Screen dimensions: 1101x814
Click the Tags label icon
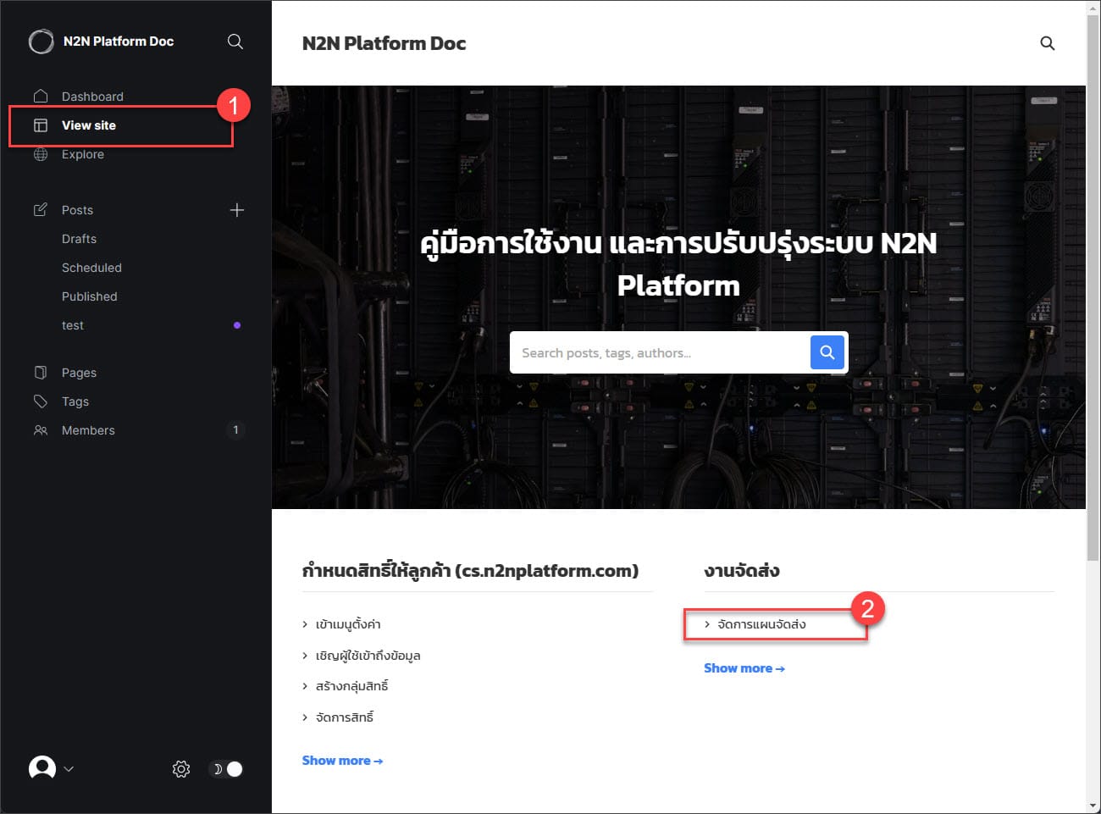click(41, 401)
